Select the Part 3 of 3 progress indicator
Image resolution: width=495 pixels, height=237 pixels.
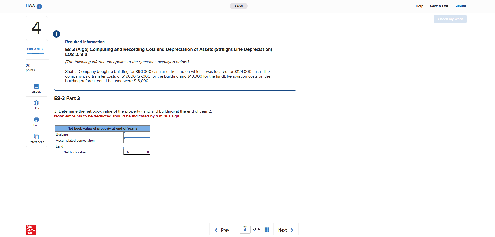pyautogui.click(x=35, y=49)
